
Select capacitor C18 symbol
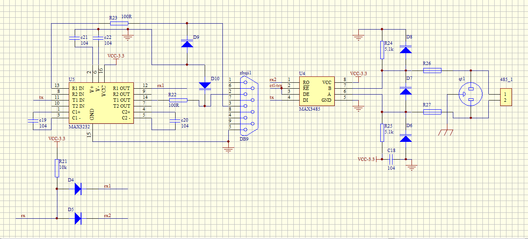pyautogui.click(x=391, y=159)
